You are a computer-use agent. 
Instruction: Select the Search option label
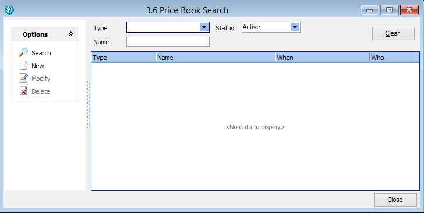pyautogui.click(x=41, y=53)
